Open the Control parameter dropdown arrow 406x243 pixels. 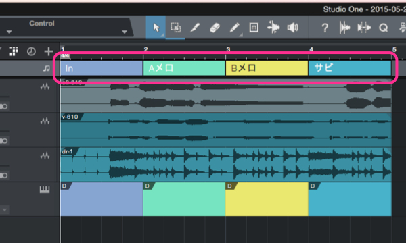pos(125,32)
